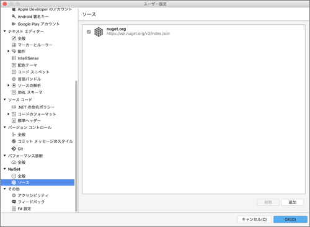Image resolution: width=310 pixels, height=227 pixels.
Task: Click the .NET の命名ポリシー icon
Action: pyautogui.click(x=14, y=107)
